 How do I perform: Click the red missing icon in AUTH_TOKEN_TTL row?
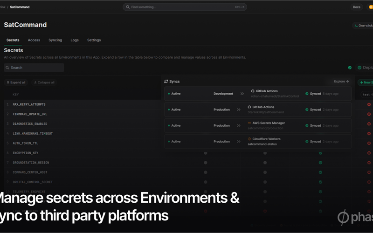[369, 144]
